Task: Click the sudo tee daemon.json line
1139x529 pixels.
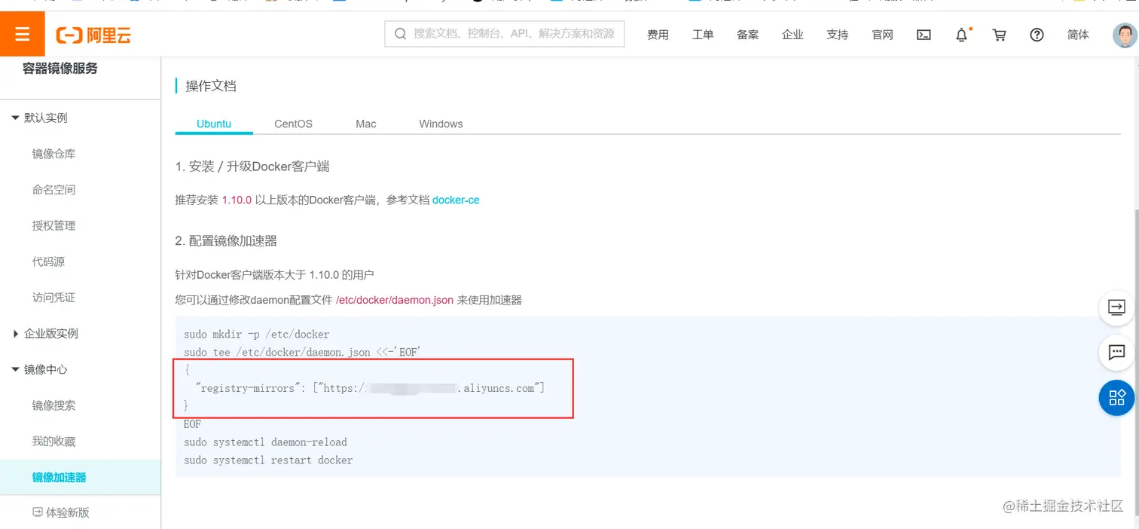Action: pyautogui.click(x=302, y=352)
